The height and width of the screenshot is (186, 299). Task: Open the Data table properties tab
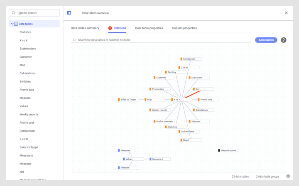149,28
